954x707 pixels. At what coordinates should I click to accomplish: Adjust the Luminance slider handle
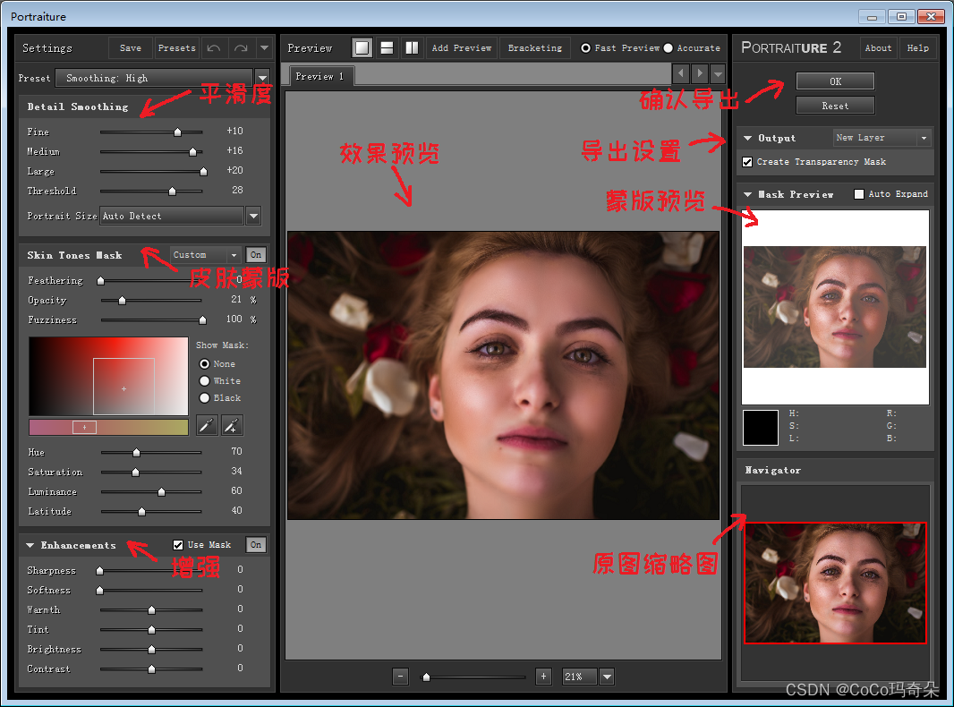(x=161, y=491)
